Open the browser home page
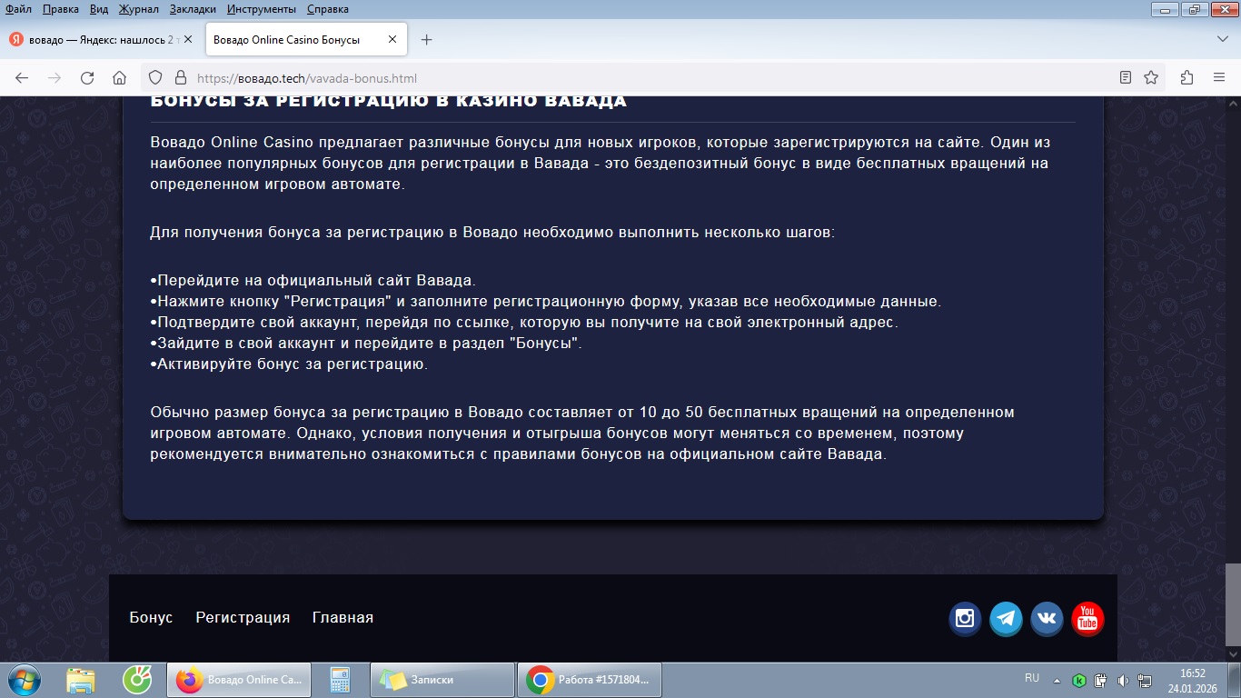This screenshot has height=698, width=1241. pos(119,78)
